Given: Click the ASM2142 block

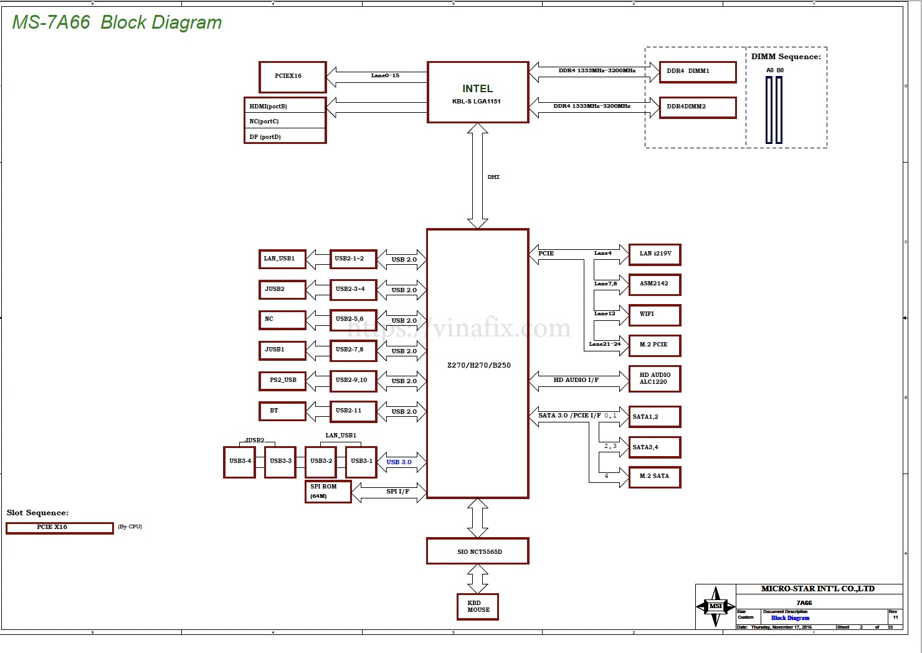Looking at the screenshot, I should 655,284.
